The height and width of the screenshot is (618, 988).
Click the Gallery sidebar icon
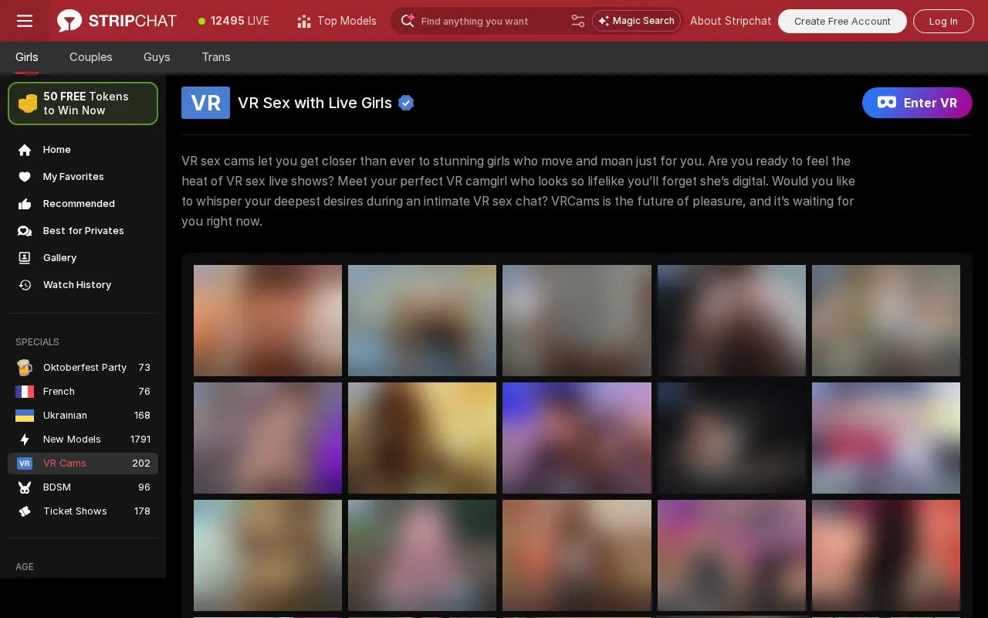click(25, 258)
